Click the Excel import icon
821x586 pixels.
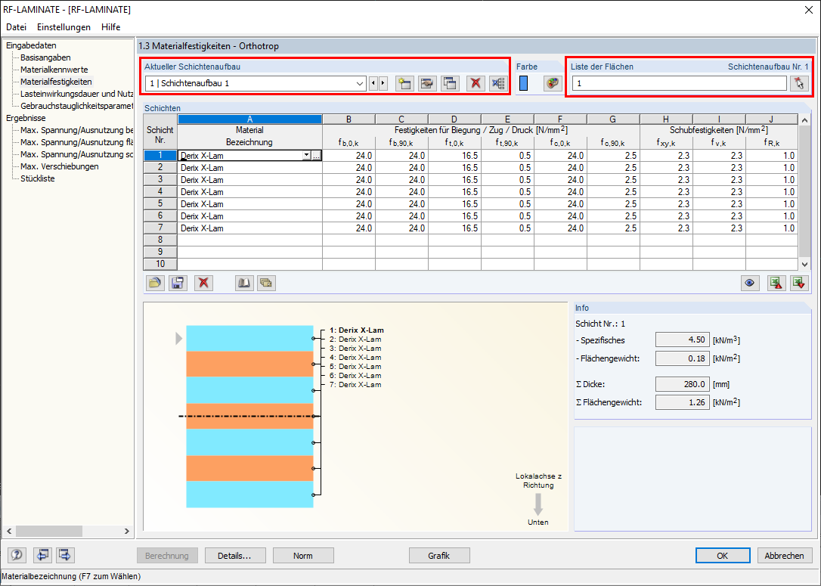coord(799,283)
